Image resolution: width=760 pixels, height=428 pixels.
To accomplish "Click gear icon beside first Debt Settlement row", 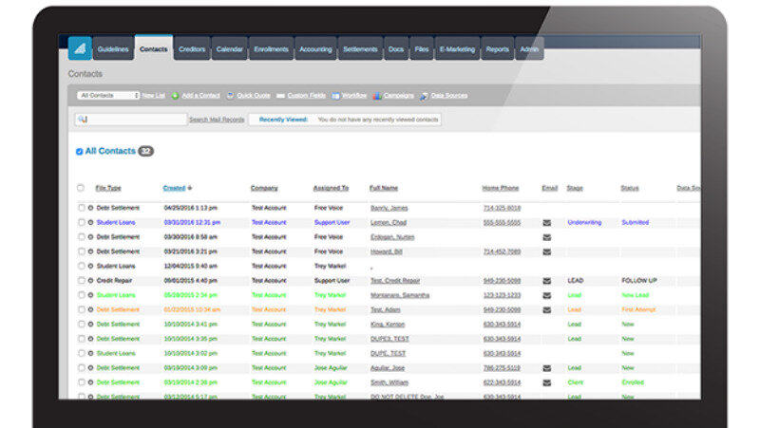I will click(x=91, y=208).
